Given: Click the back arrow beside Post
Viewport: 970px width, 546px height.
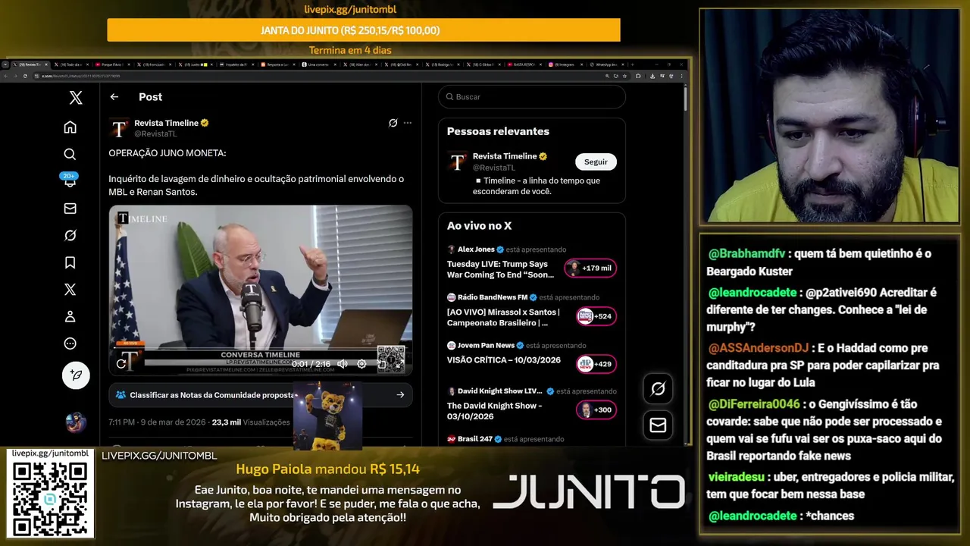Looking at the screenshot, I should [114, 97].
